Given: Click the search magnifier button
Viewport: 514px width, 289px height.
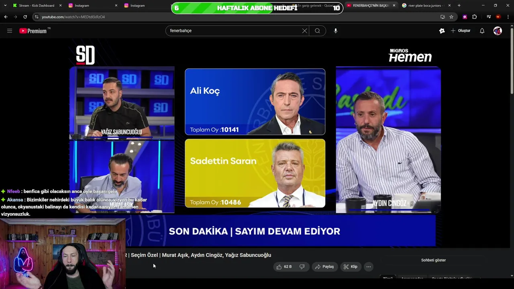Looking at the screenshot, I should tap(318, 31).
